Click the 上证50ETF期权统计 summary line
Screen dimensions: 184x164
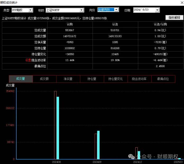tap(54, 18)
